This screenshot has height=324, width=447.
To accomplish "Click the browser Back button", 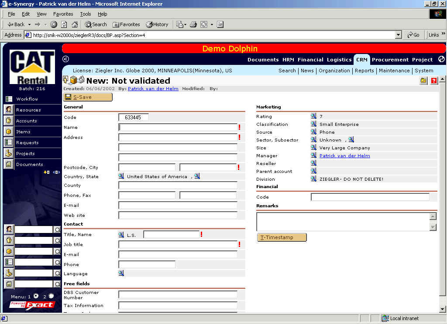I will 16,24.
